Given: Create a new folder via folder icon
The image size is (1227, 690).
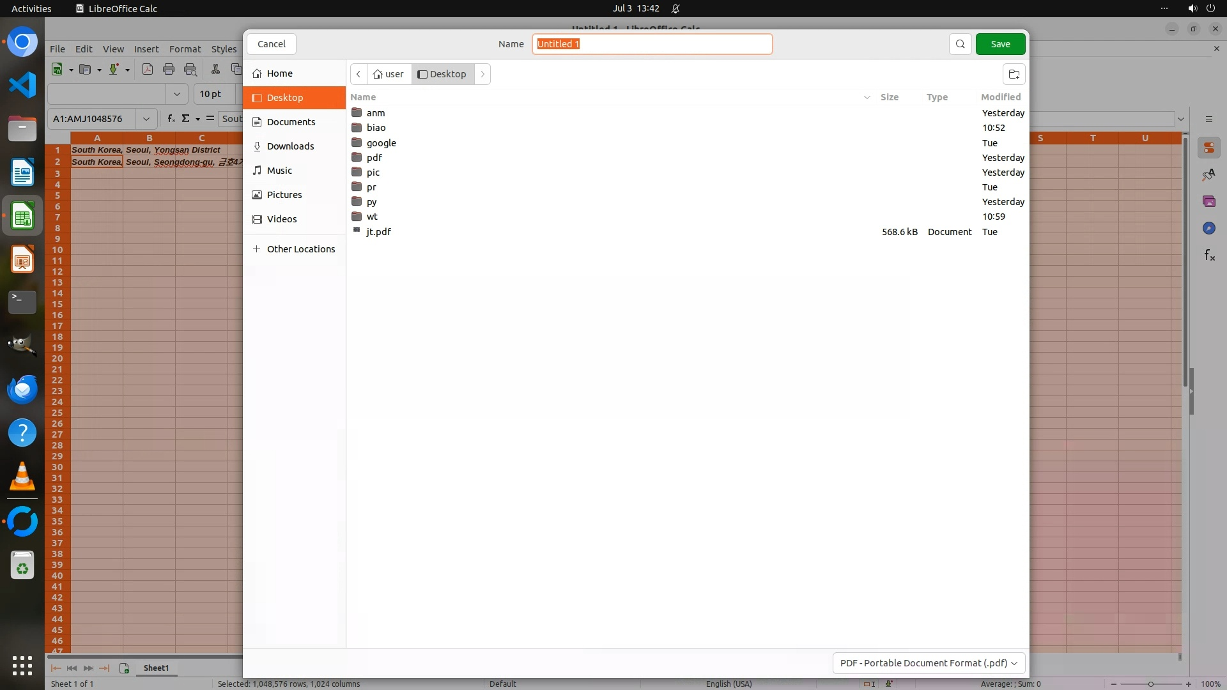Looking at the screenshot, I should click(1014, 74).
